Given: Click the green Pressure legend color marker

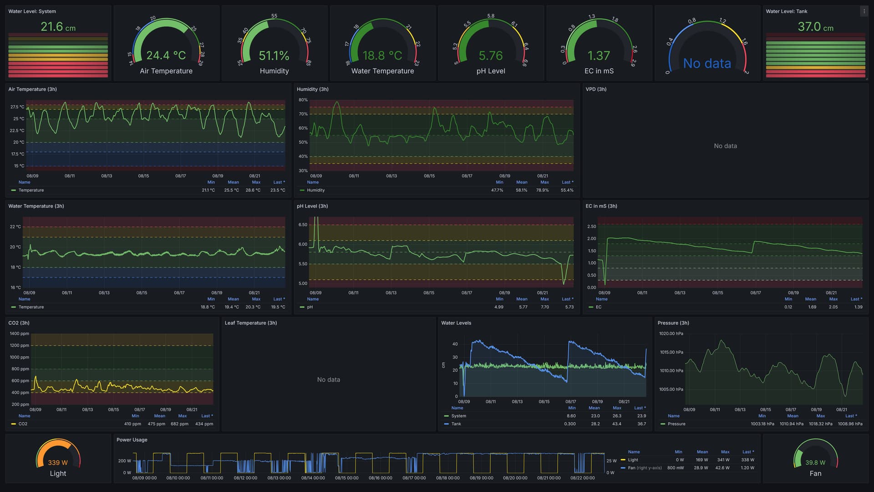Looking at the screenshot, I should 662,424.
